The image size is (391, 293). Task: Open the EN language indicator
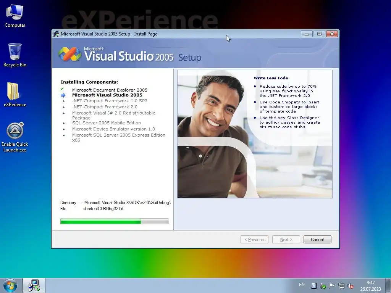(302, 285)
